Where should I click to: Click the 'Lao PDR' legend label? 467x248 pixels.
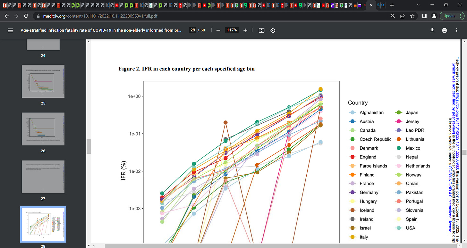pos(415,130)
